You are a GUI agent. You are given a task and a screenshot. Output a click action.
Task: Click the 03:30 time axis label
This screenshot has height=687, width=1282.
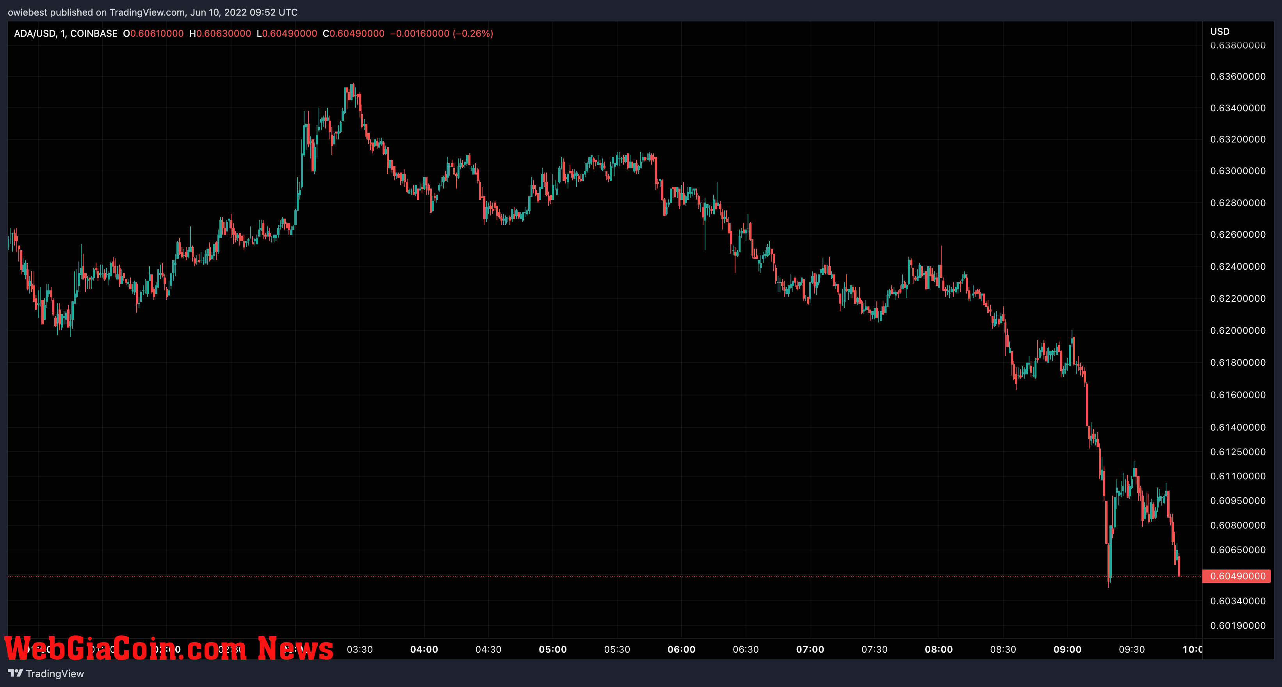pyautogui.click(x=360, y=649)
